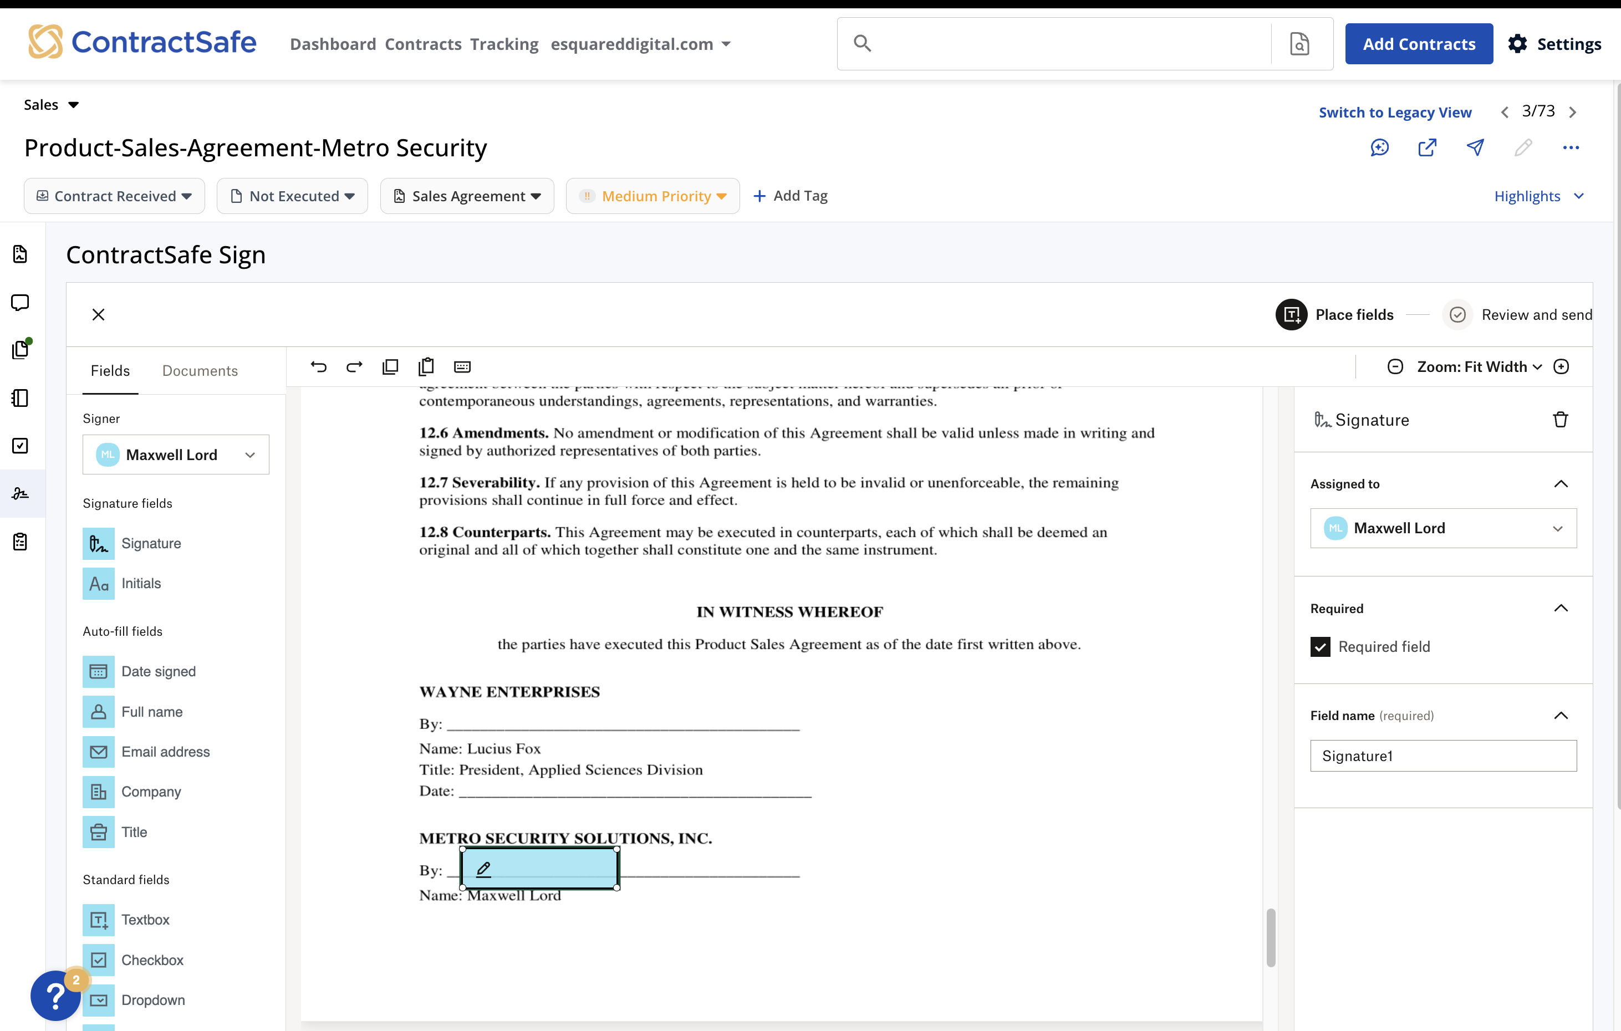Click Add Tag

pos(791,196)
